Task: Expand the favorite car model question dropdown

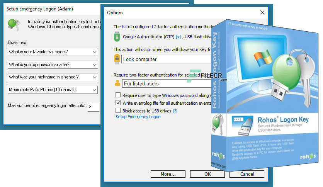Action: point(95,52)
